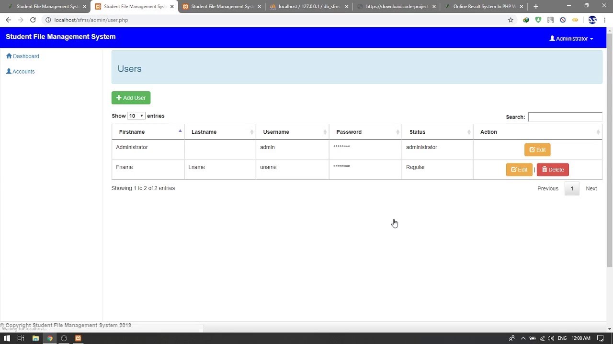Open the Dashboard sidebar link
The height and width of the screenshot is (344, 613).
(23, 56)
